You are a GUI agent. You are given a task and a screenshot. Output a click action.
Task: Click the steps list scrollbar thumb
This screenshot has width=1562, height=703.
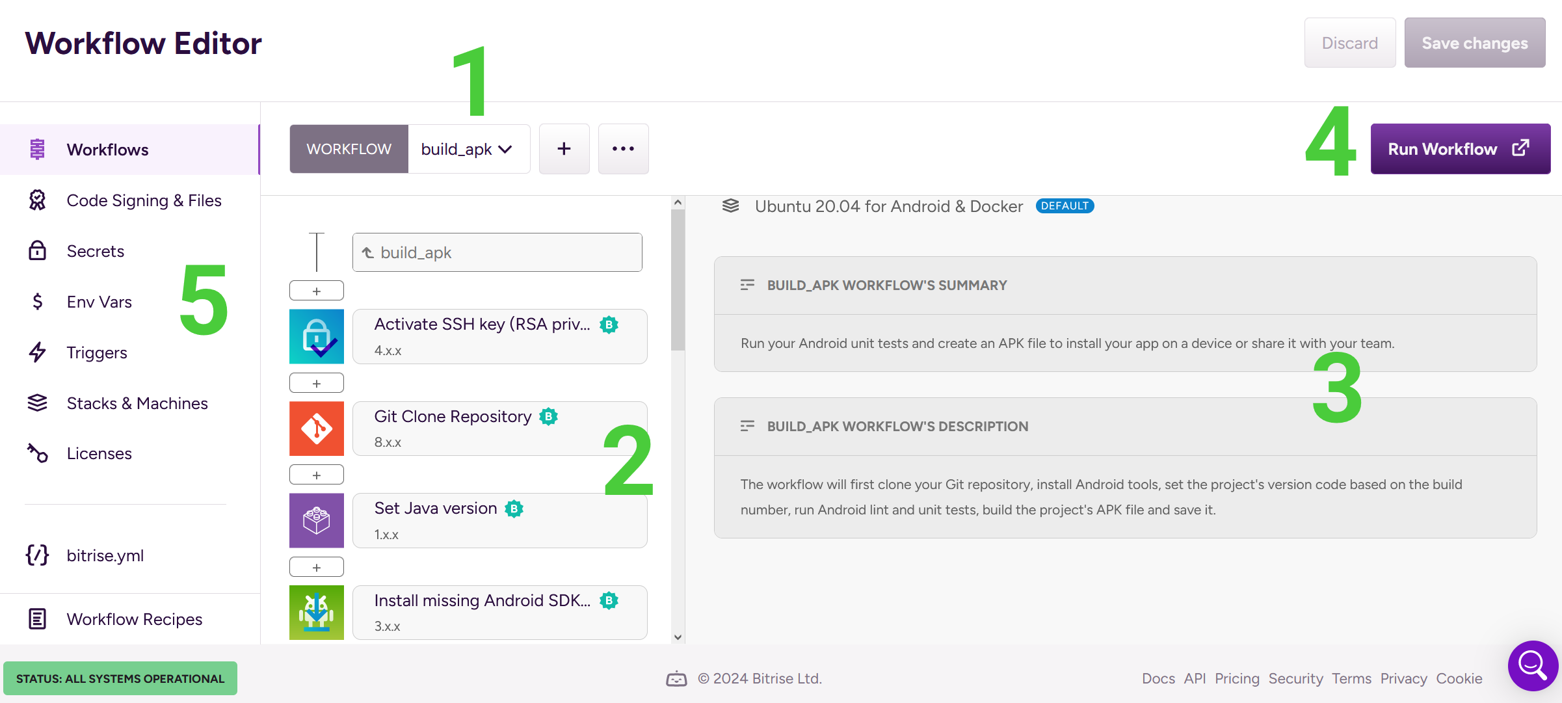(x=678, y=280)
